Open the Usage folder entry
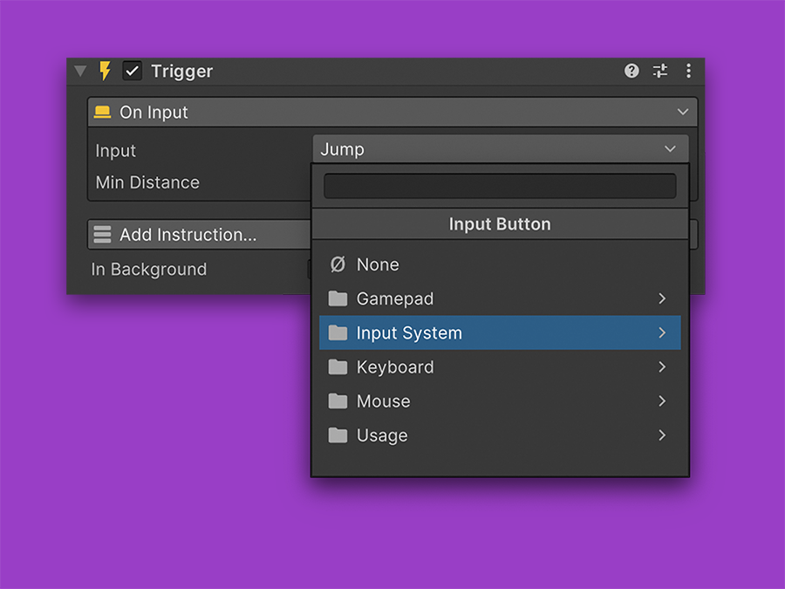 (x=500, y=435)
